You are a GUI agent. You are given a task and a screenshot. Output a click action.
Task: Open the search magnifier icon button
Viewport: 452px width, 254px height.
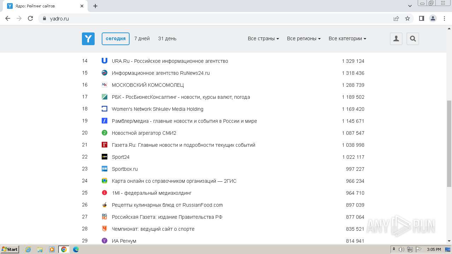click(413, 38)
